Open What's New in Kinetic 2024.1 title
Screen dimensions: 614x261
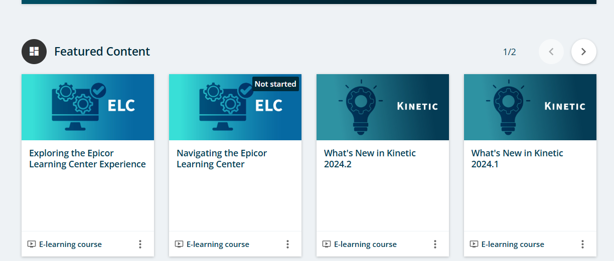coord(517,158)
